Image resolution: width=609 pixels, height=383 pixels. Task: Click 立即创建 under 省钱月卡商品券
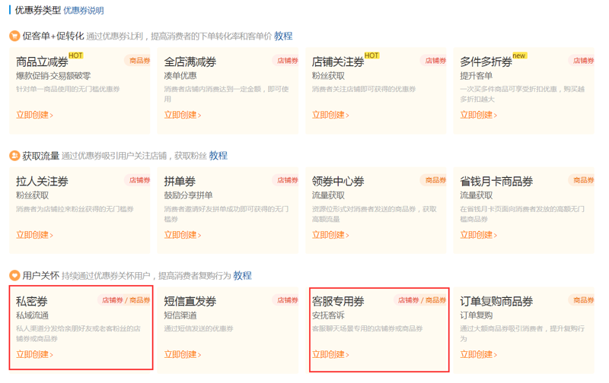coord(478,235)
